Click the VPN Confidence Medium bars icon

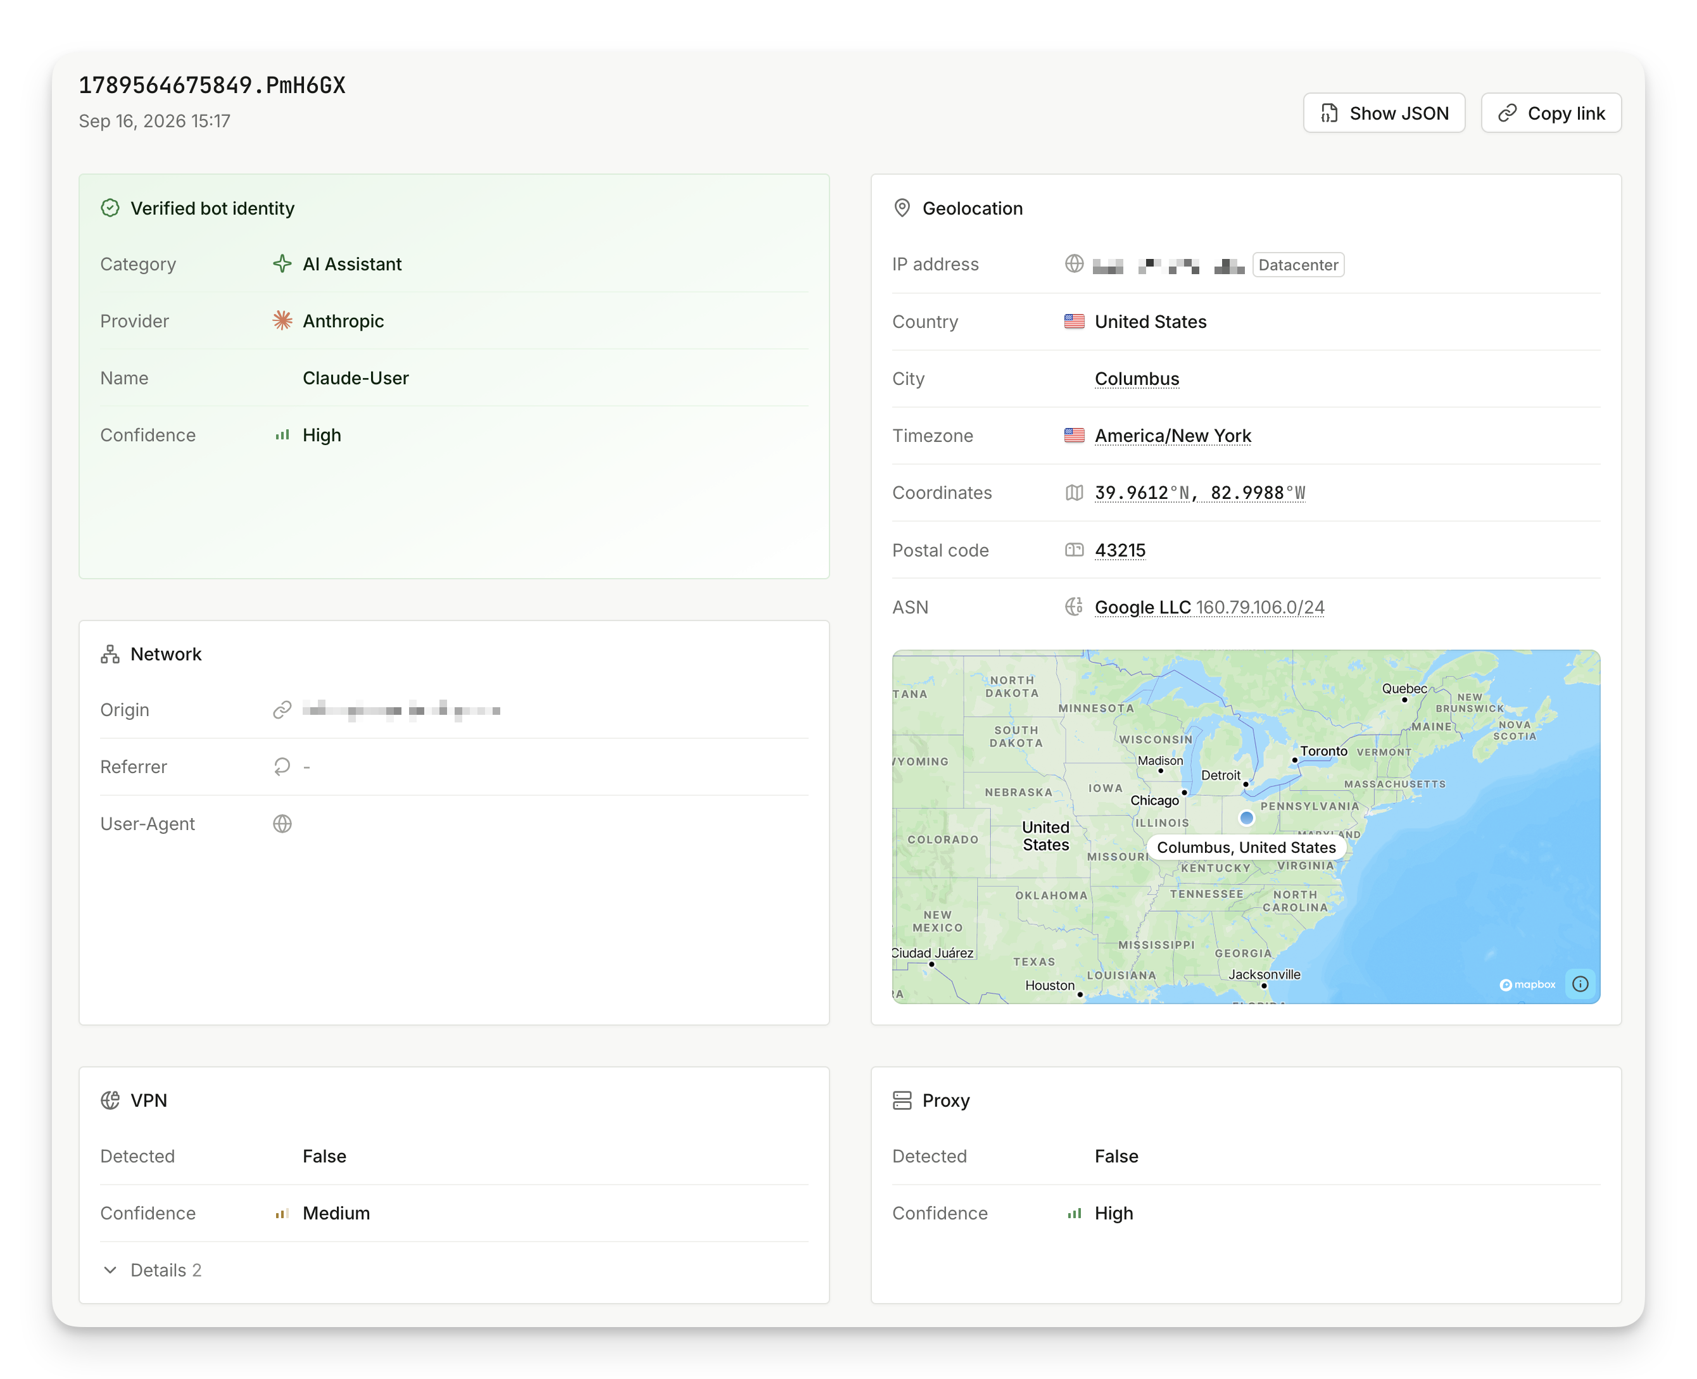pos(282,1213)
